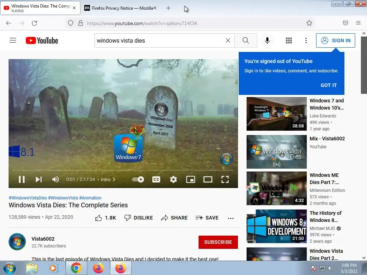
Task: Mute the video volume
Action: (x=56, y=179)
